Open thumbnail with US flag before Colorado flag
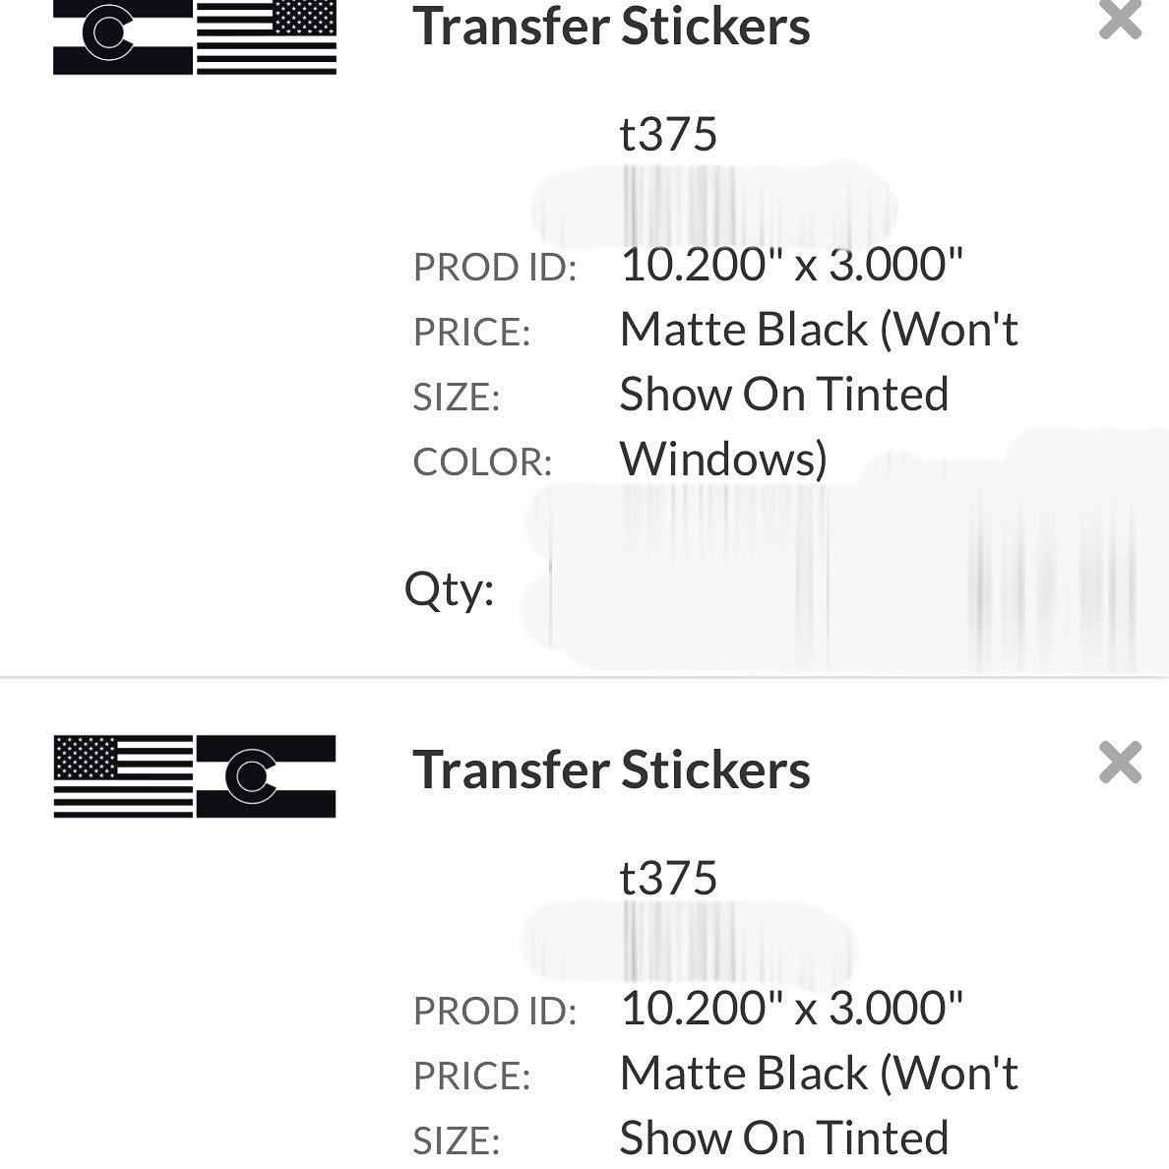The height and width of the screenshot is (1169, 1169). point(195,776)
